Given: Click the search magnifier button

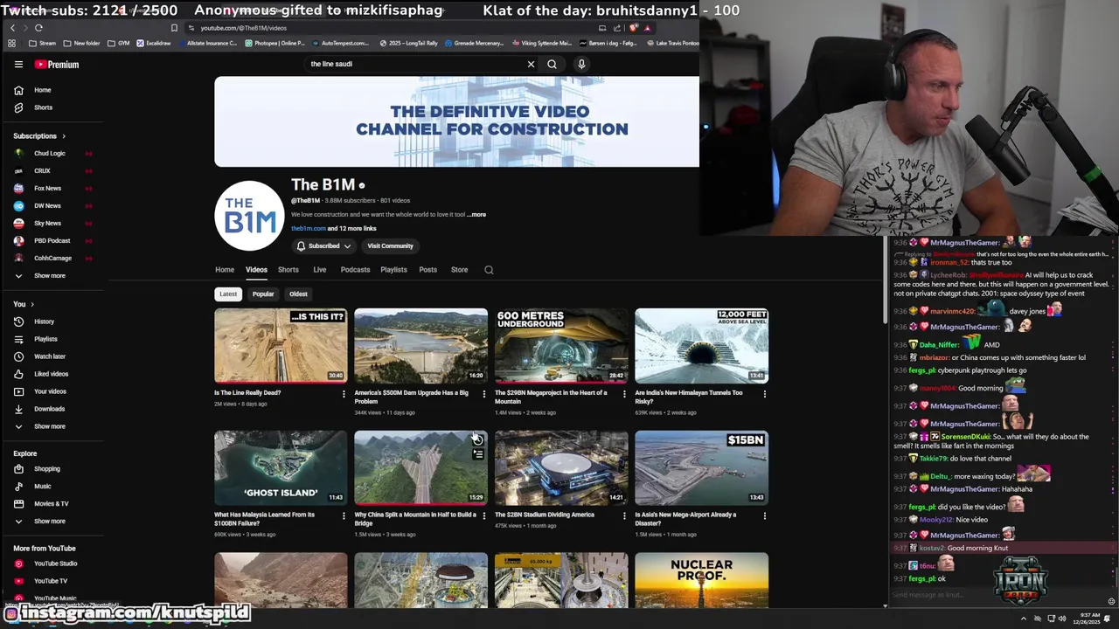Looking at the screenshot, I should coord(552,64).
